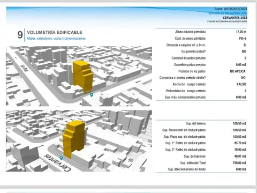Viewport: 257px width, 193px height.
Task: Click the '70,90 m2' value
Action: [x=240, y=150]
